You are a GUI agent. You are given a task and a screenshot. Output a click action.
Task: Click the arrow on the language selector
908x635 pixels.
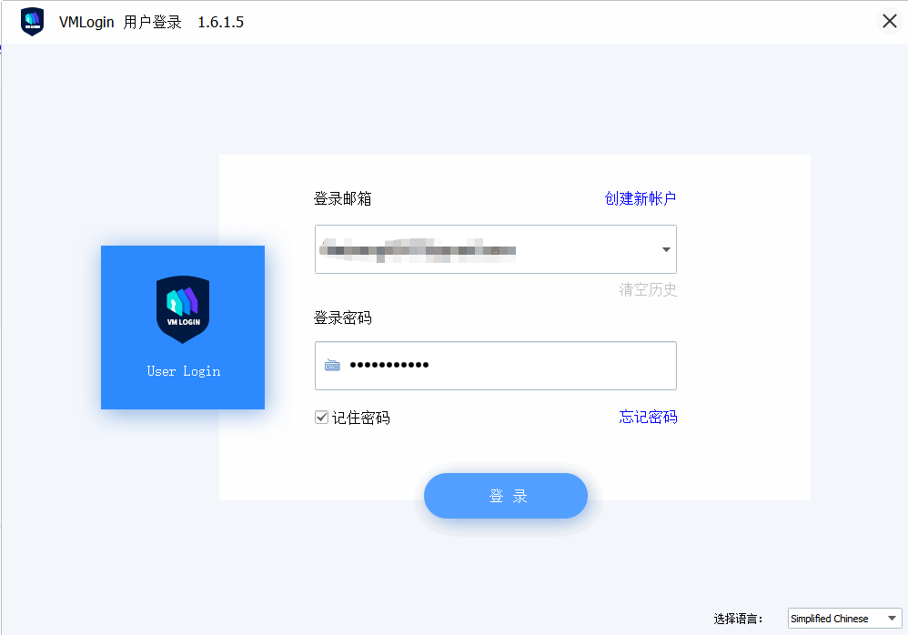click(893, 619)
